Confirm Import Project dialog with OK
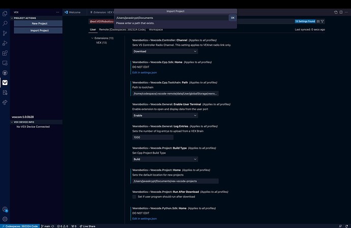Screen dimensions: 351x228 click(232, 18)
